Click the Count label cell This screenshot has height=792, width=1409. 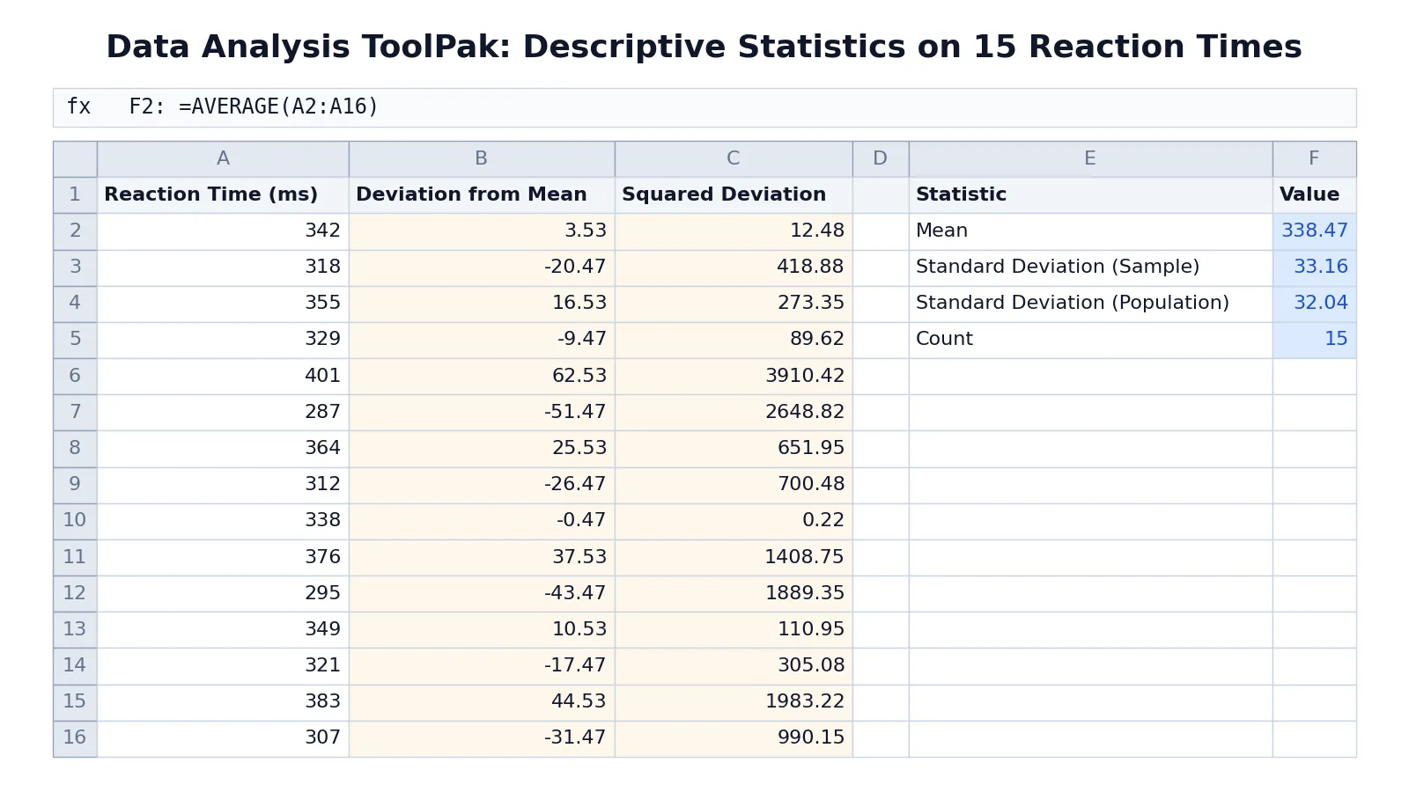click(1090, 340)
